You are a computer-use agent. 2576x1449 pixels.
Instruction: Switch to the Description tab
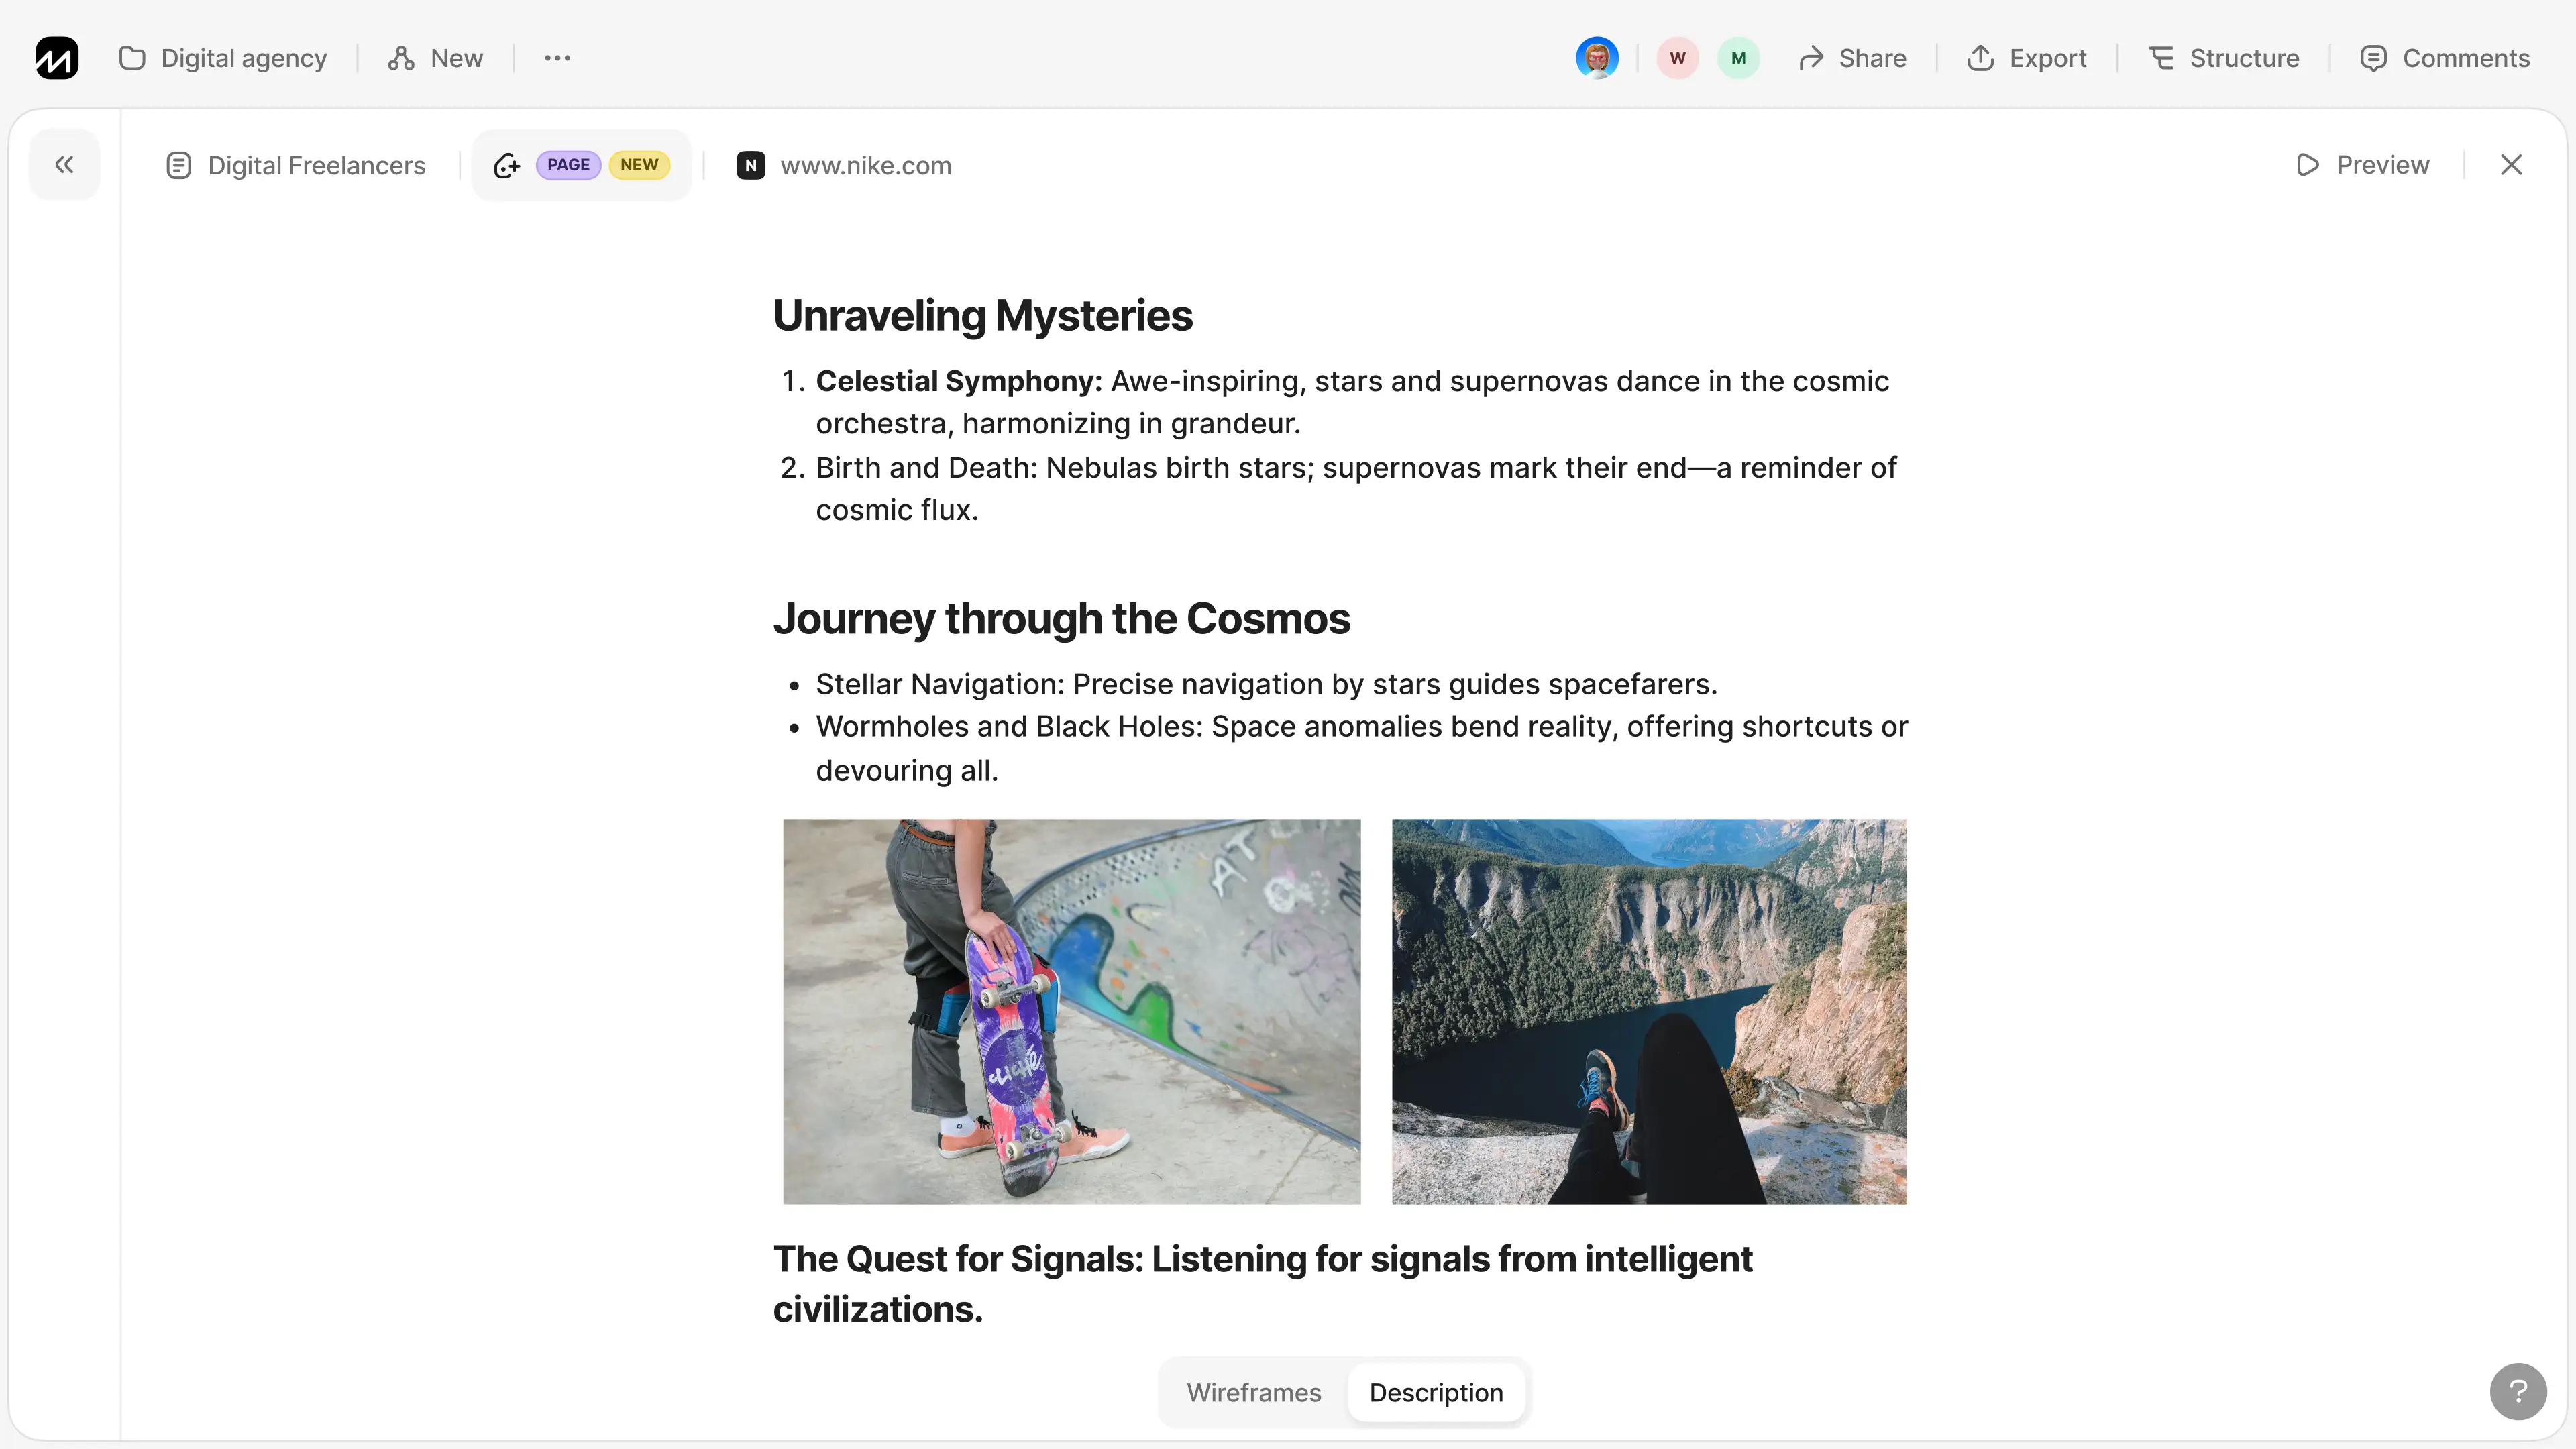1436,1392
